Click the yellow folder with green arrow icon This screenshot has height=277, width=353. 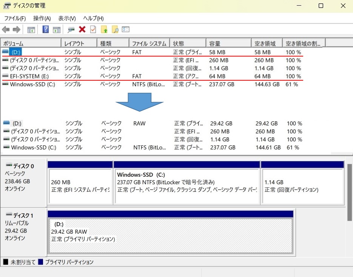pyautogui.click(x=104, y=29)
